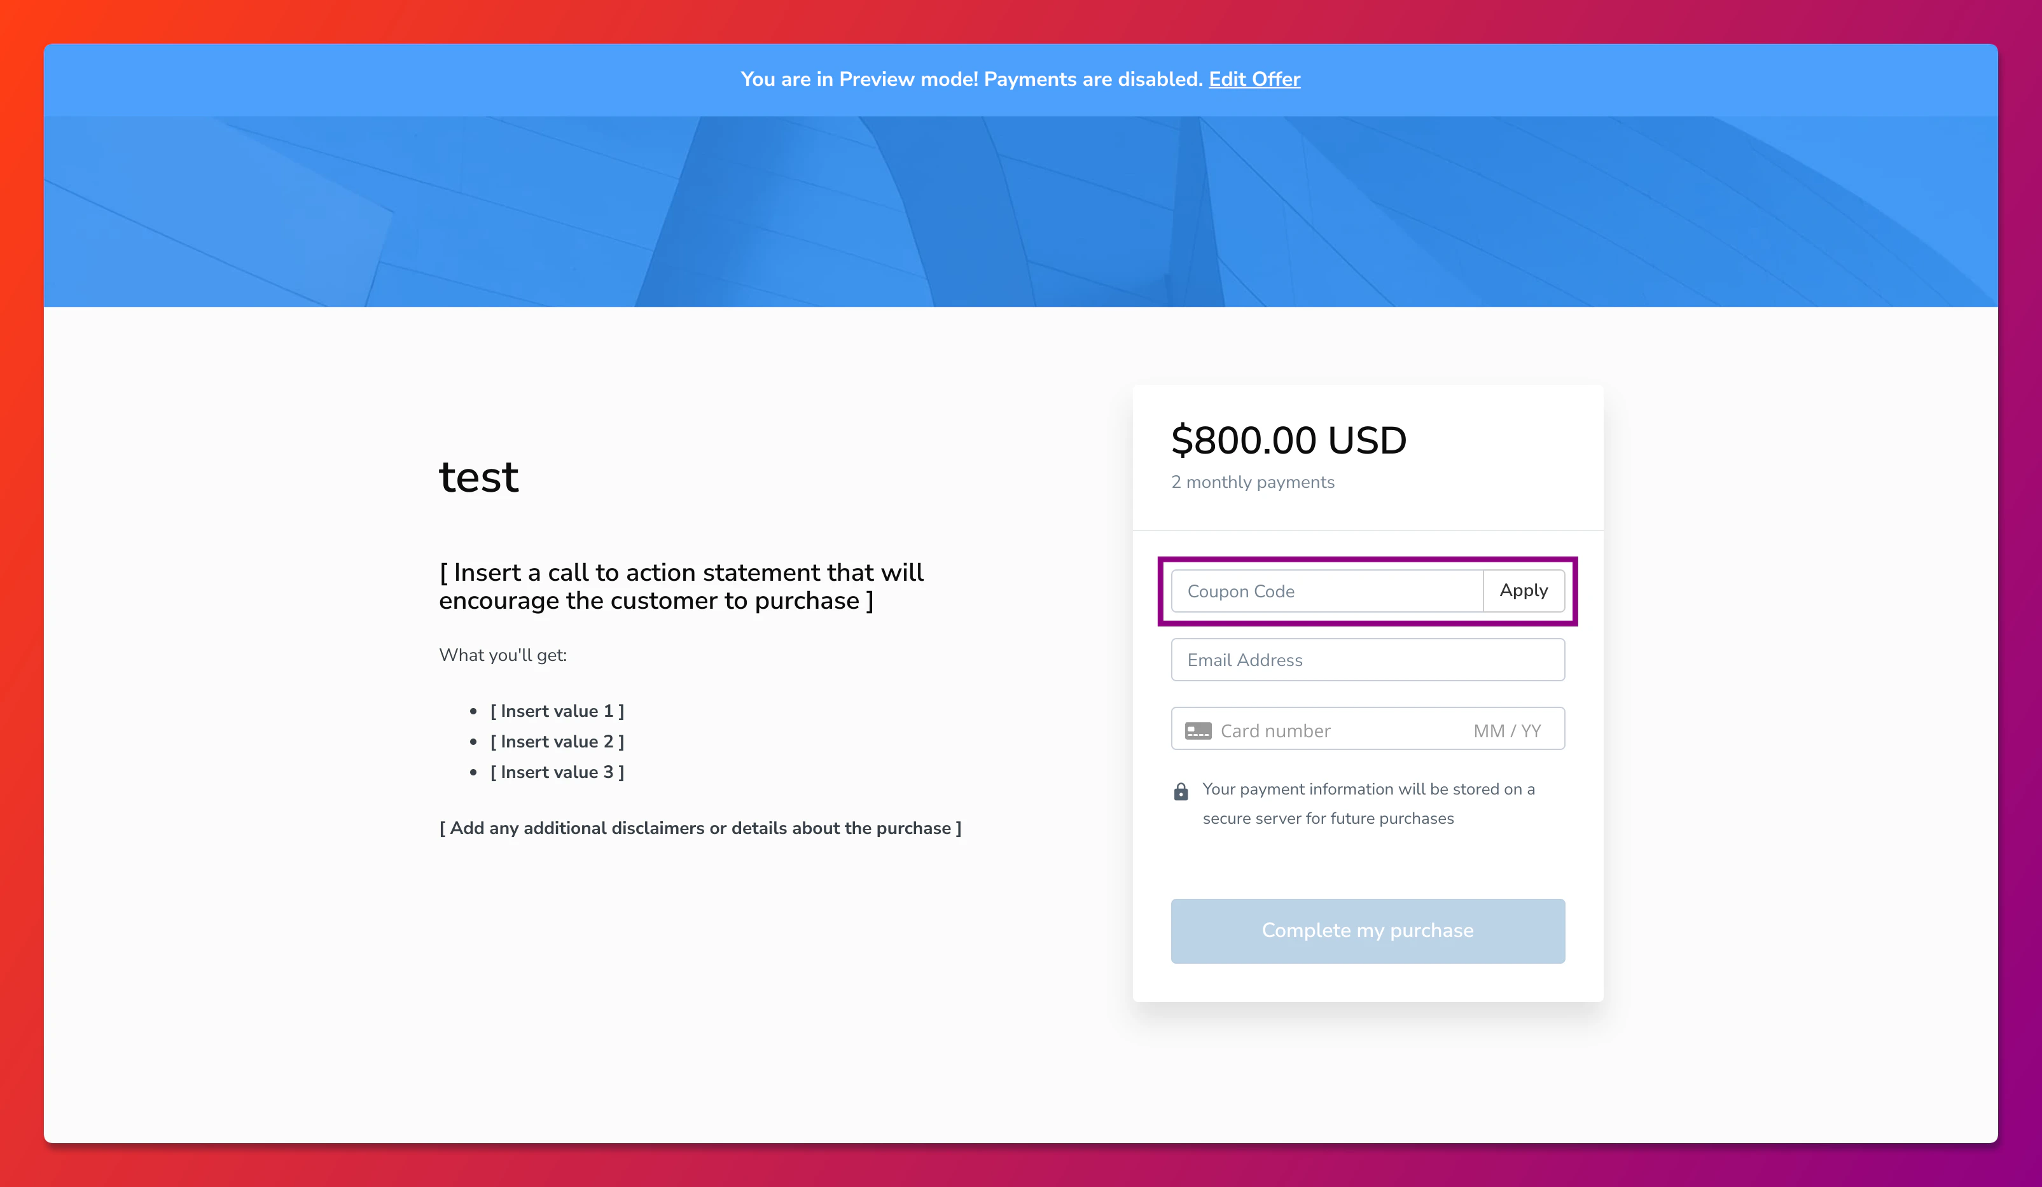Select the Email Address input field
This screenshot has height=1187, width=2042.
click(x=1367, y=660)
